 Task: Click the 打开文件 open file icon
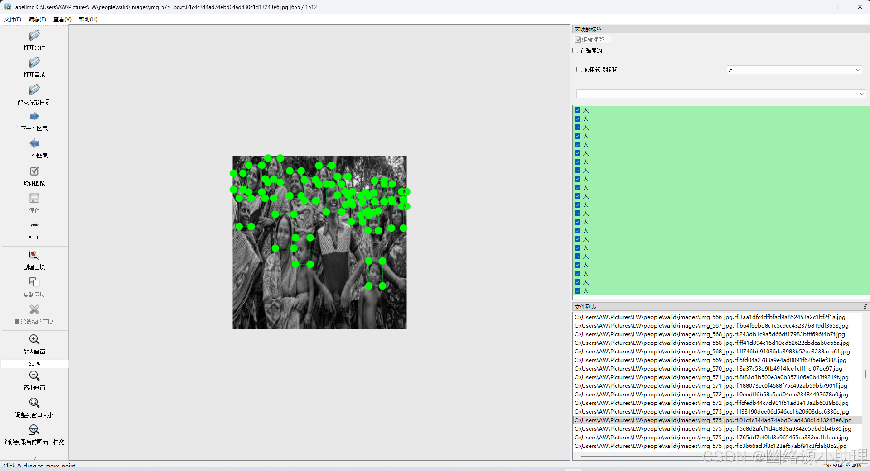[x=34, y=35]
